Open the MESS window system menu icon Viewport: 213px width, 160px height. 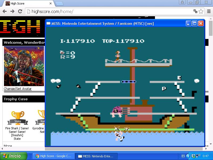[x=48, y=23]
